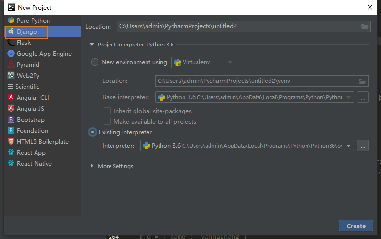This screenshot has width=381, height=239.
Task: Choose the React App icon
Action: coord(11,152)
